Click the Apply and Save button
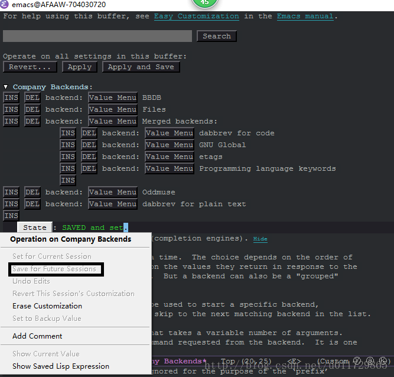394x377 pixels. (x=141, y=67)
